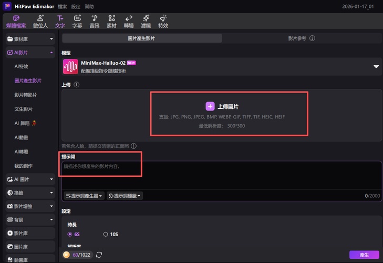Click the purple plus upload icon
Viewport: 383px width, 263px height.
210,106
